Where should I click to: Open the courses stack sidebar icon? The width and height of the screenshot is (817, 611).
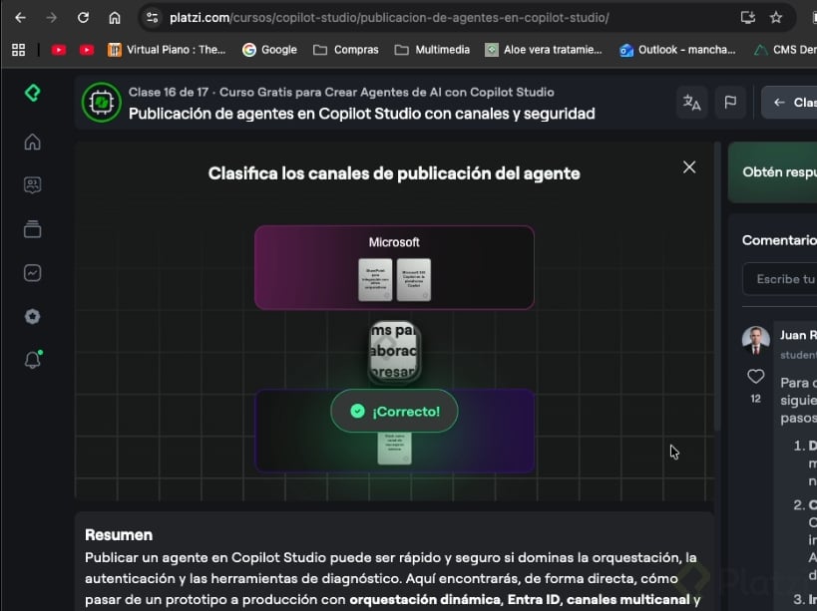click(32, 229)
